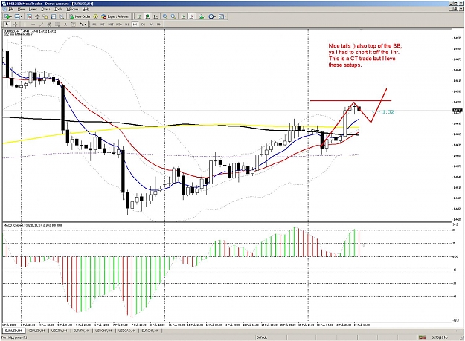Select the Cursor arrow tool
The height and width of the screenshot is (341, 465).
7,25
